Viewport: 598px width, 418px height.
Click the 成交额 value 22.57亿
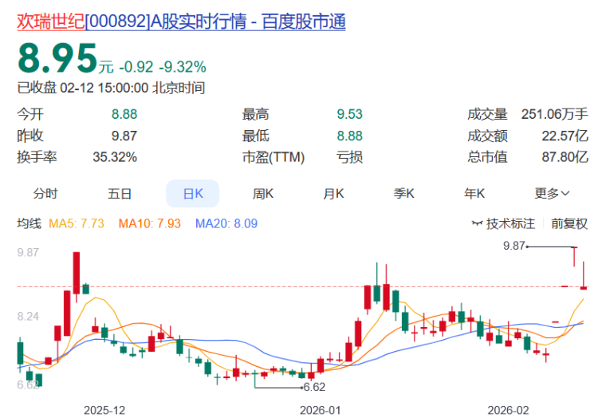(x=565, y=136)
